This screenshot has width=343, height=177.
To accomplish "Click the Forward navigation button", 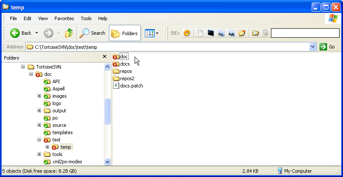I will [48, 33].
